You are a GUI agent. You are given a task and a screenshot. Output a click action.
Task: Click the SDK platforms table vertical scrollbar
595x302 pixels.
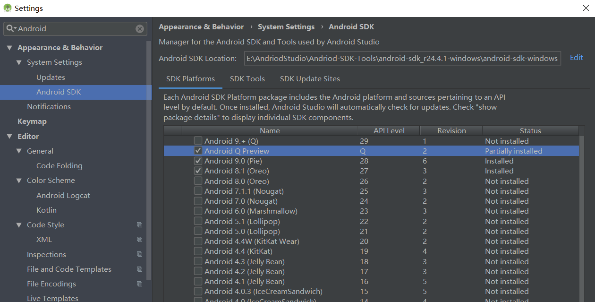583,218
